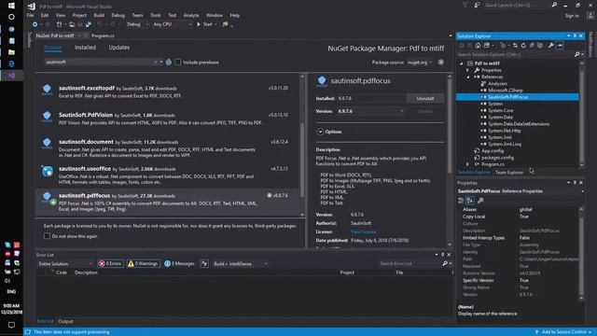Screen dimensions: 597x336
Task: Click the Property Pages wrench icon
Action: point(480,201)
